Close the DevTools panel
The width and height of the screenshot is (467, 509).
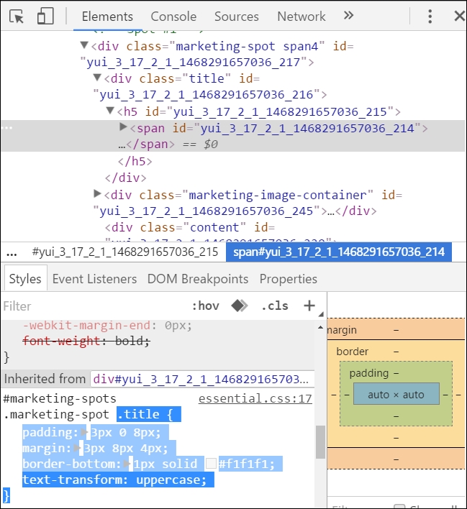click(460, 16)
